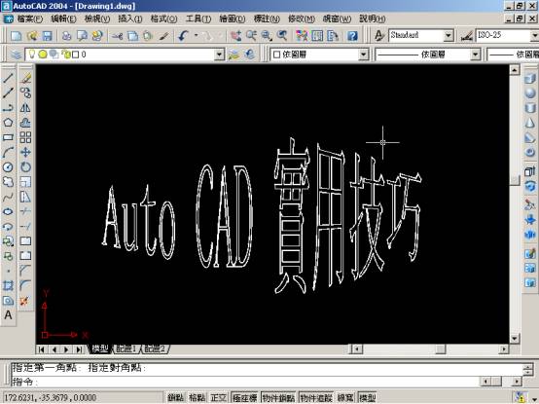Image resolution: width=539 pixels, height=404 pixels.
Task: Select the Arc draw tool
Action: click(x=8, y=152)
